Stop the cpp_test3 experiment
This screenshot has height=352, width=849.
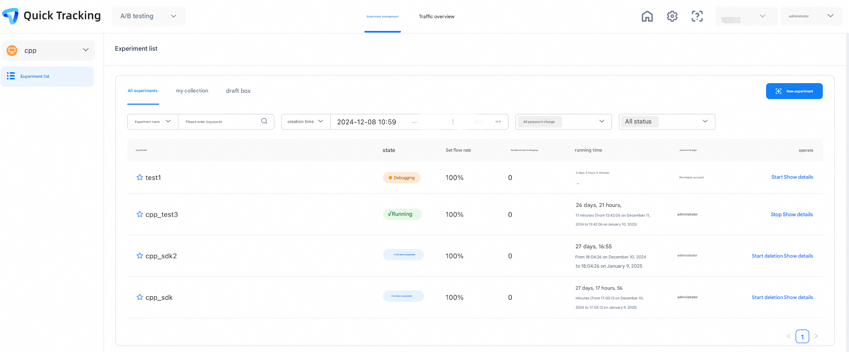(x=776, y=215)
